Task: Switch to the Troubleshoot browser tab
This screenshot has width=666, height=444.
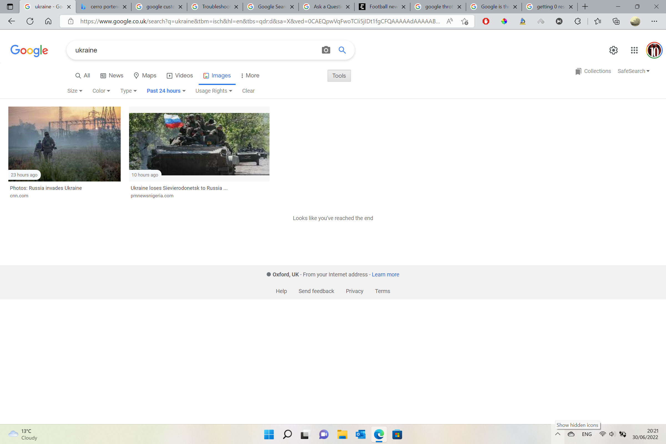Action: 215,6
